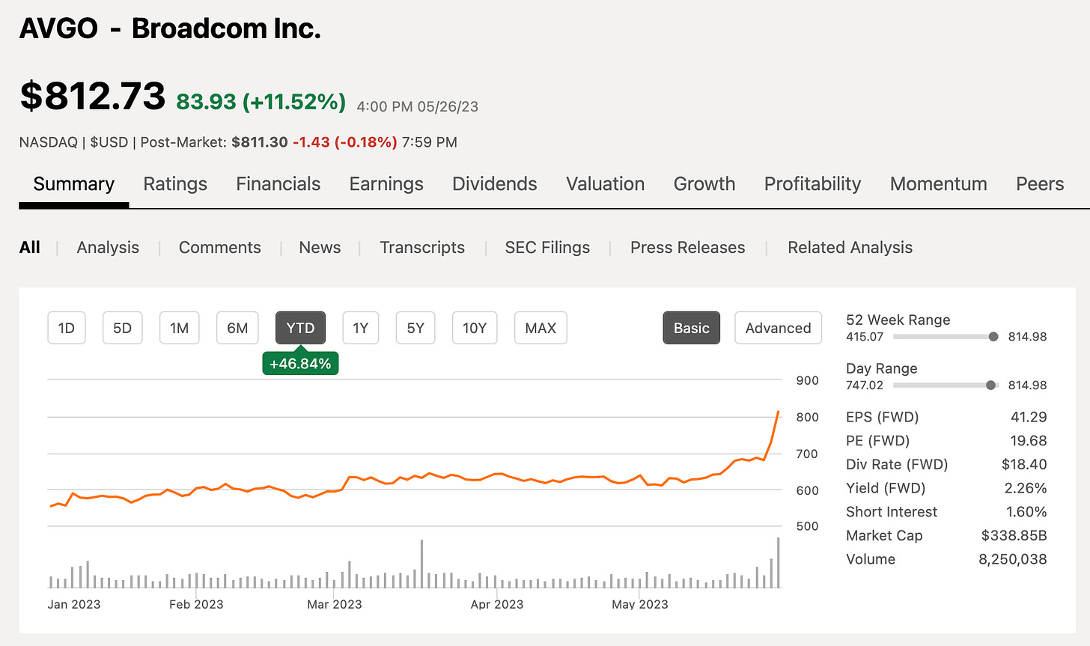1090x646 pixels.
Task: Open the Dividends tab
Action: click(495, 184)
